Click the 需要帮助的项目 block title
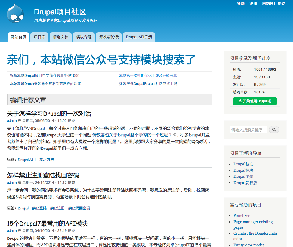Viewport: 293px width, 247px height. point(245,205)
